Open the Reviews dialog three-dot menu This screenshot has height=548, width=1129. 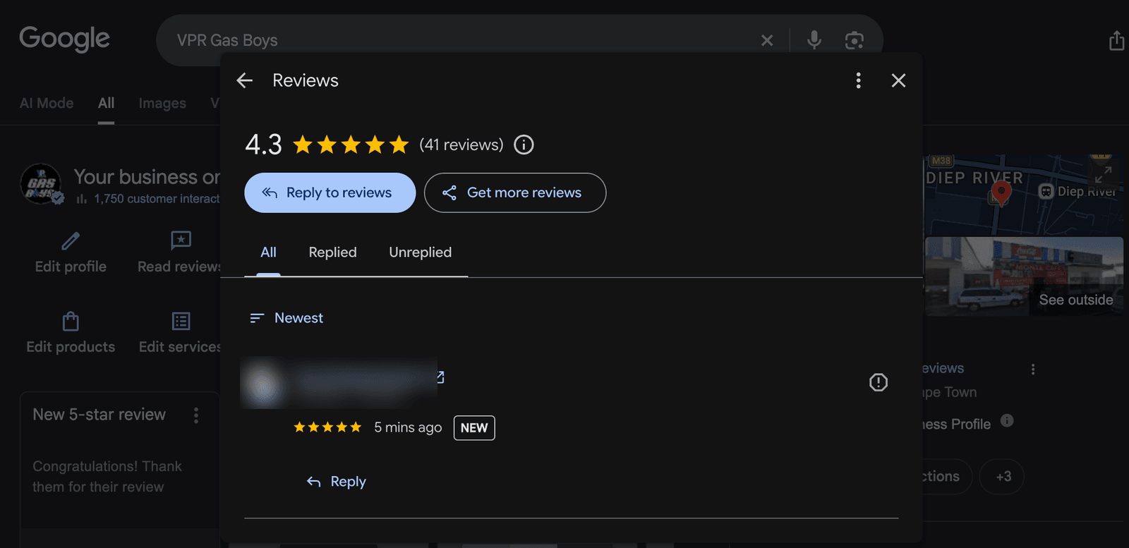point(859,80)
